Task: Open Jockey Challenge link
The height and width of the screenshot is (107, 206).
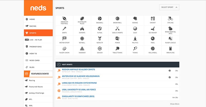Action: click(x=38, y=93)
